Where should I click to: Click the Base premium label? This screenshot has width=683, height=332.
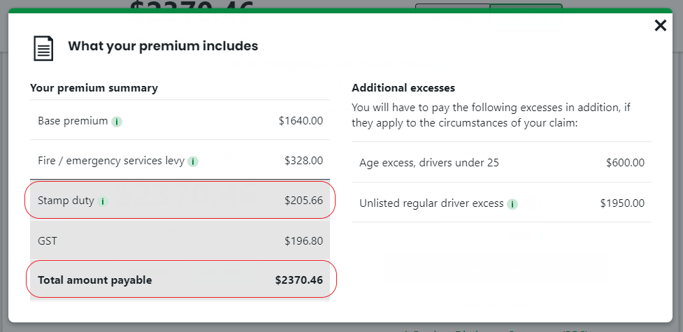point(73,121)
